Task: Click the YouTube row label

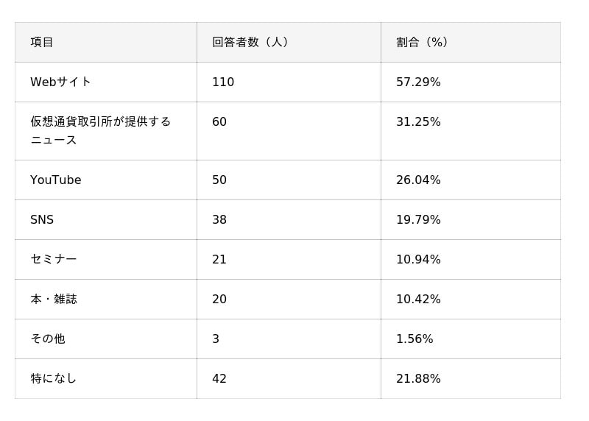Action: 56,180
